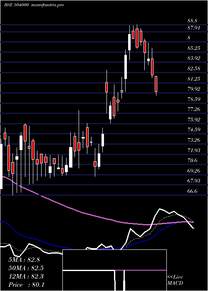Image resolution: width=208 pixels, height=291 pixels.
Task: Click the last red candlestick near 79.92
Action: click(156, 84)
